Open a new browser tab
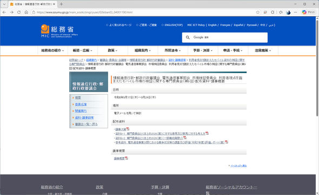This screenshot has height=195, width=319. pos(61,4)
